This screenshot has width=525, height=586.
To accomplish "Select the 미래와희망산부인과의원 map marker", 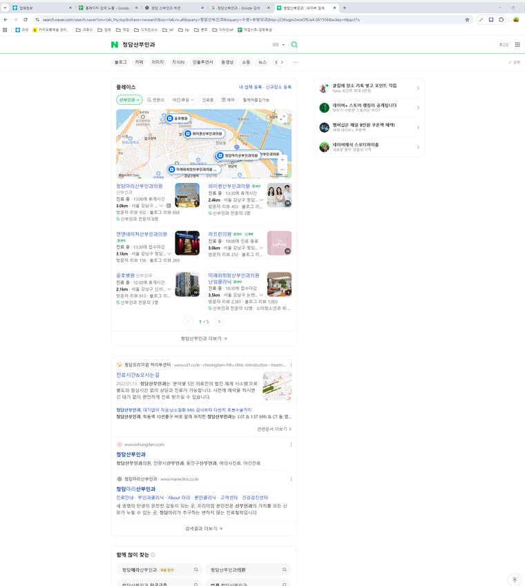I will point(194,169).
